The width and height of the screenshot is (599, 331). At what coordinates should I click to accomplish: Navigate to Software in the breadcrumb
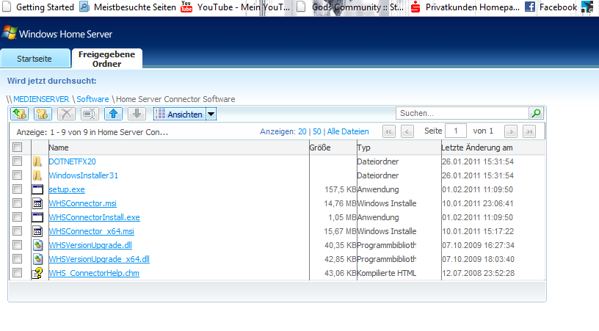(92, 98)
